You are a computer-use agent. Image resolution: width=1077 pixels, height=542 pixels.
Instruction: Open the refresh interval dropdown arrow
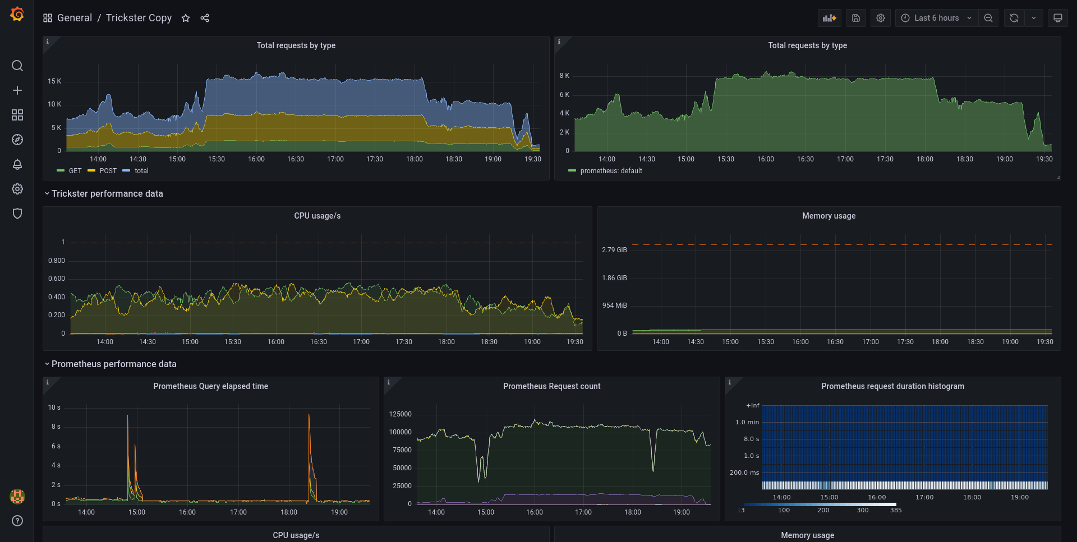pos(1034,18)
